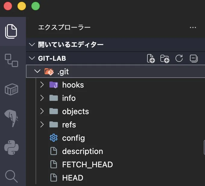
Task: Collapse the GIT-LAB section chevron
Action: (32, 58)
